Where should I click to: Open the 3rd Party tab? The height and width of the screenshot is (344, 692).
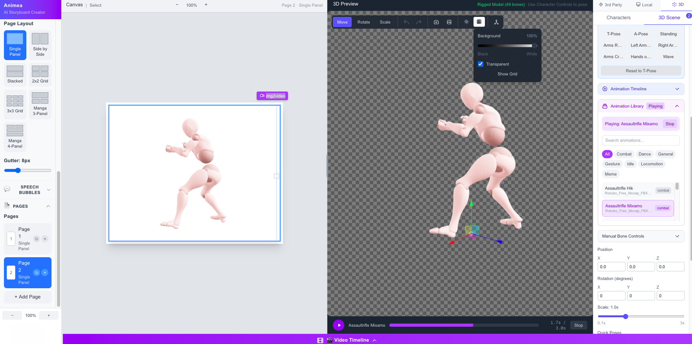pyautogui.click(x=610, y=5)
